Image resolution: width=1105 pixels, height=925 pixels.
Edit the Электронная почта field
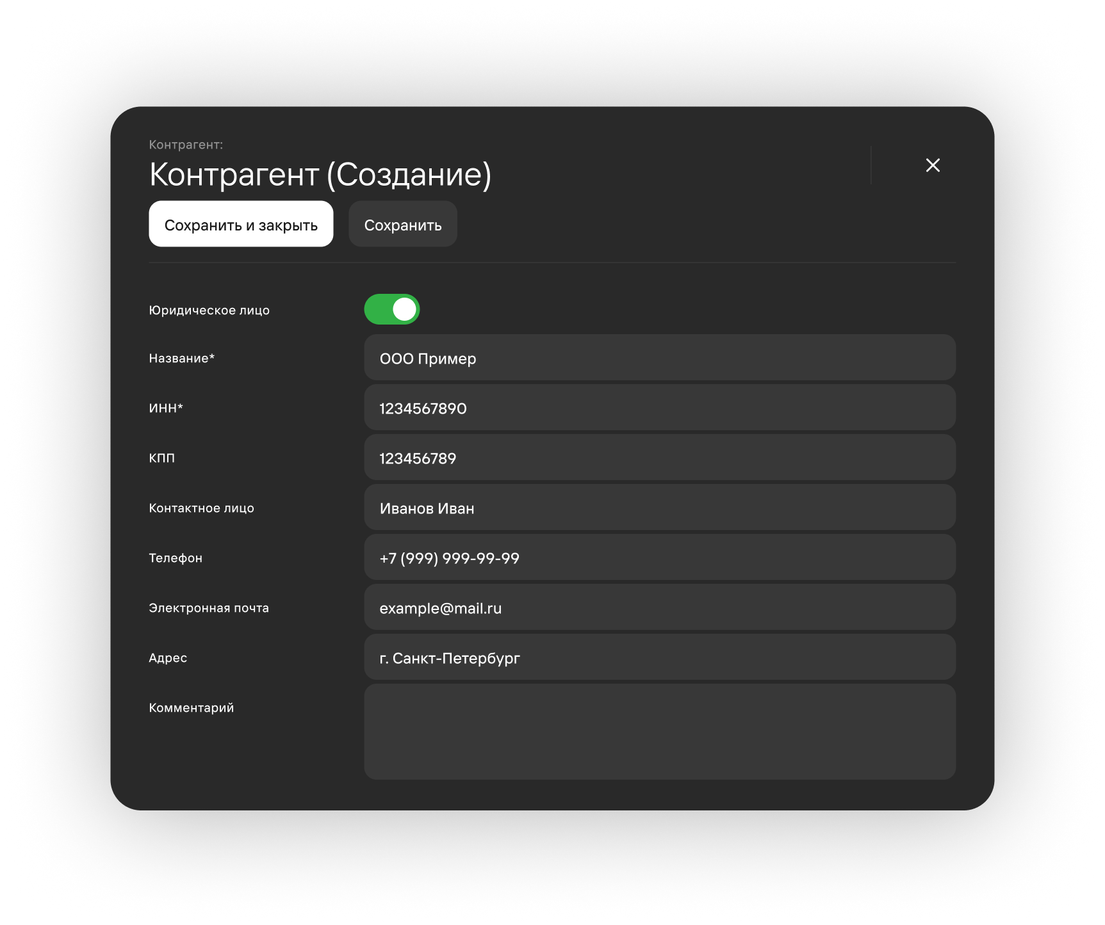tap(660, 607)
